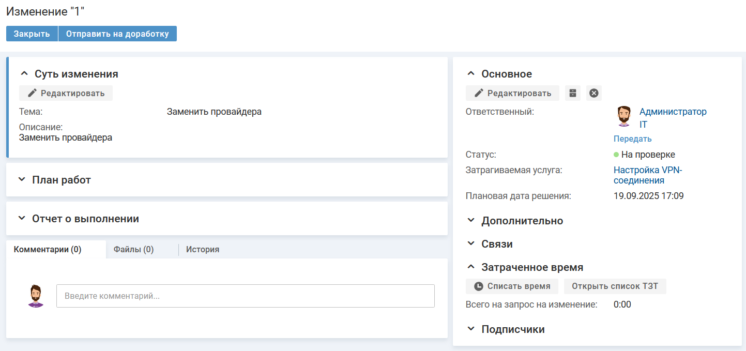Click the circled X icon in Основное

594,93
